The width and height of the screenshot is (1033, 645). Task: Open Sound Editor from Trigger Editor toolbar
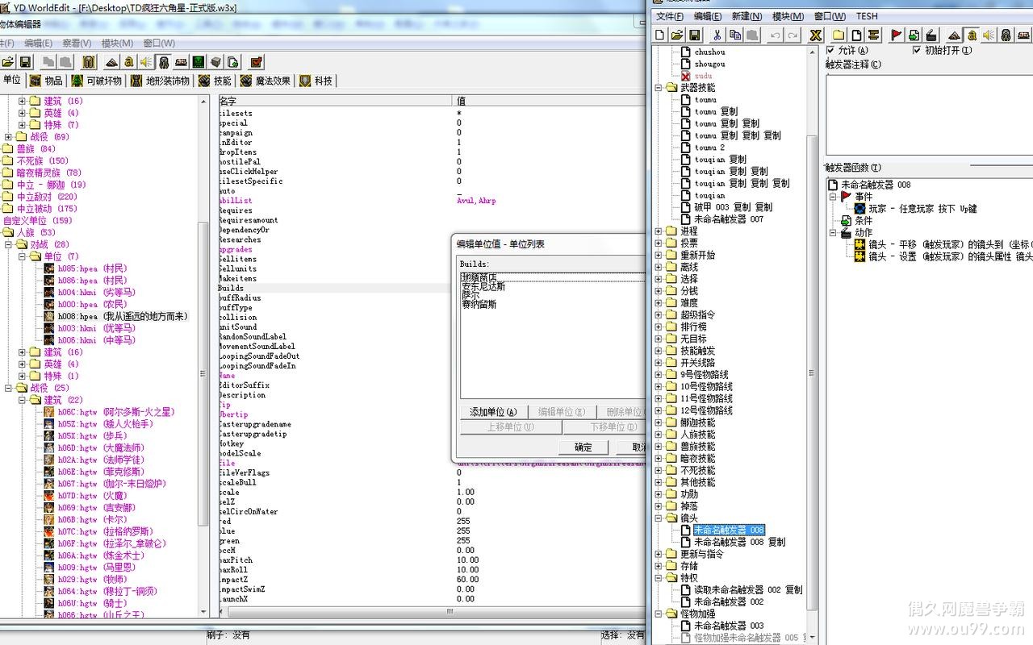(989, 35)
